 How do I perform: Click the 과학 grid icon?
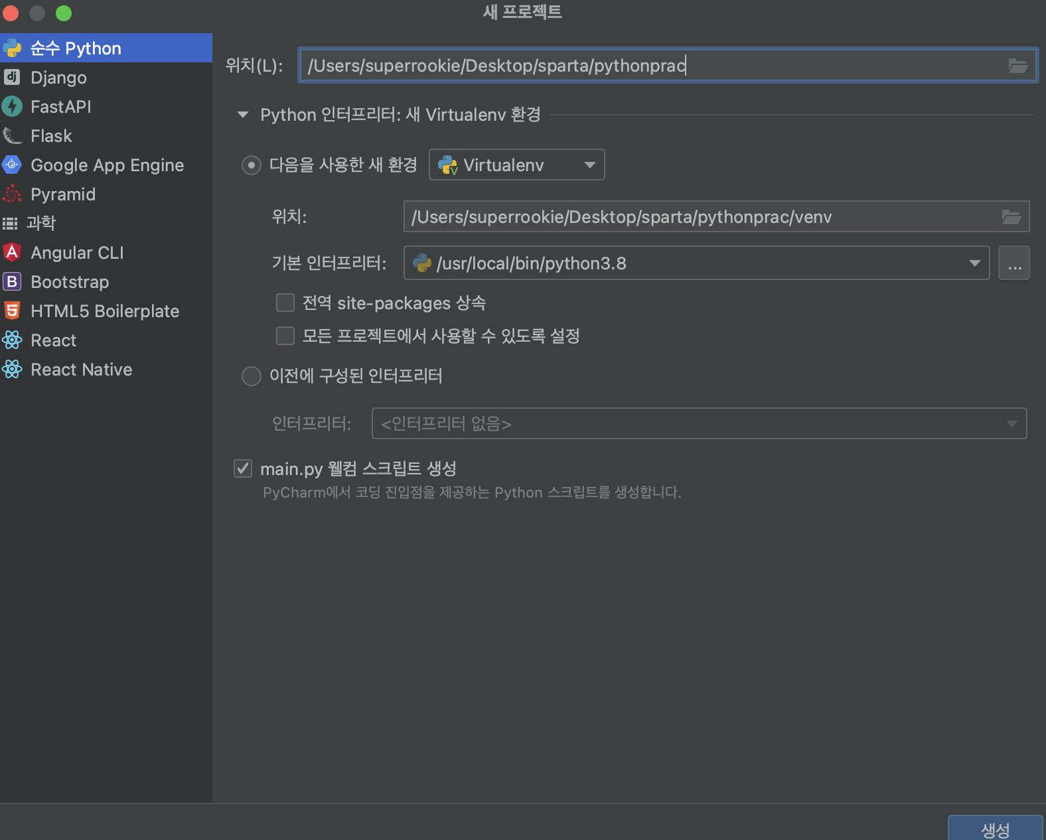10,223
